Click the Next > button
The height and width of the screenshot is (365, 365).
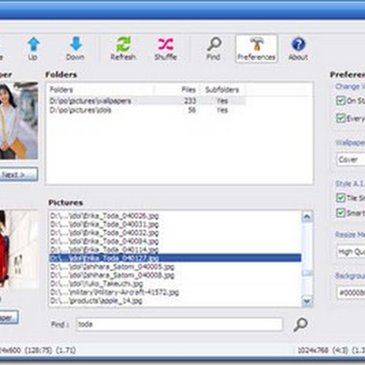[x=19, y=174]
